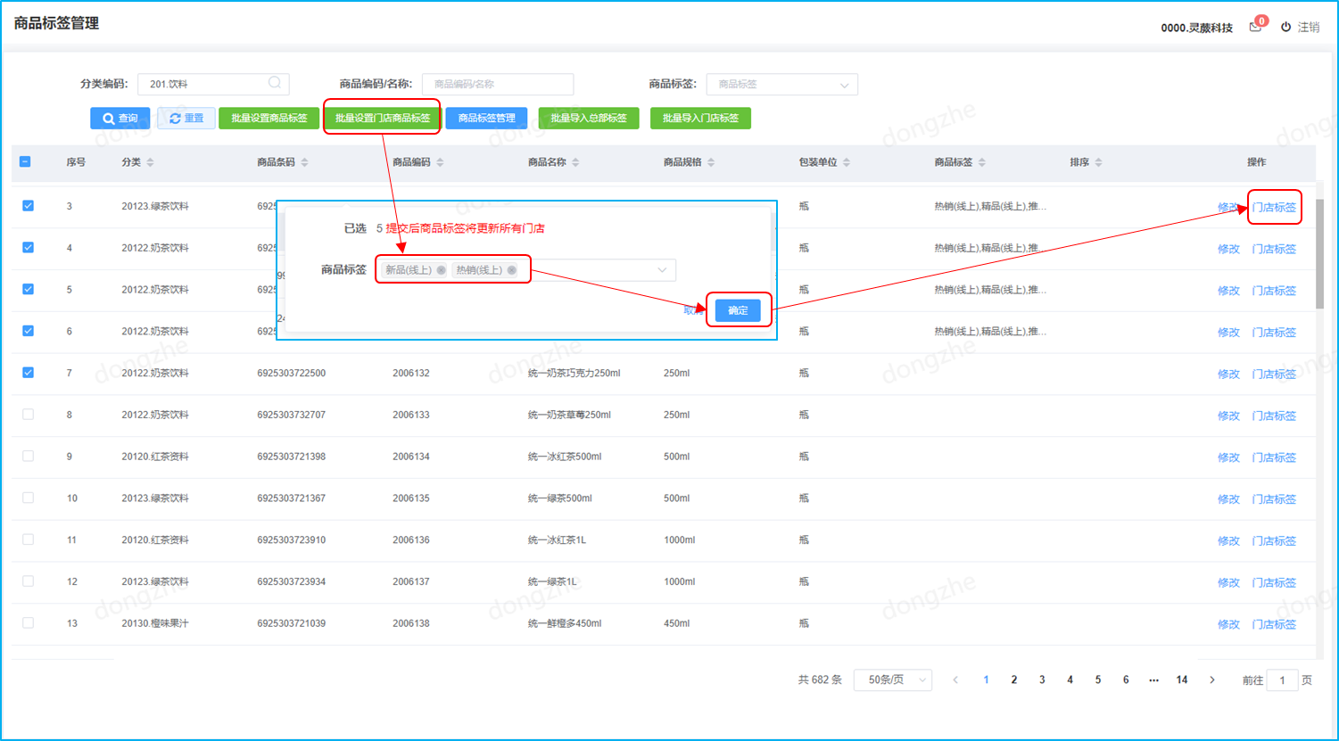Expand the 商品标签 filter dropdown
The image size is (1339, 741).
point(844,85)
